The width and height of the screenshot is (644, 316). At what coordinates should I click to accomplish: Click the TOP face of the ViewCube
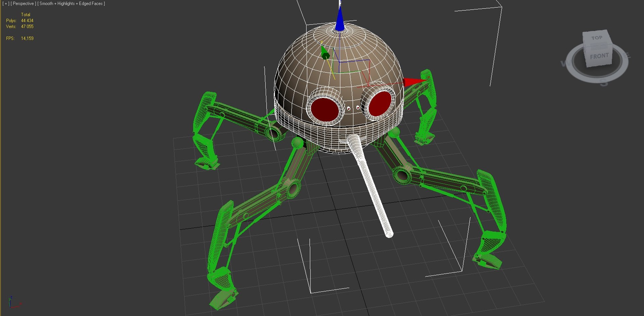[x=596, y=38]
